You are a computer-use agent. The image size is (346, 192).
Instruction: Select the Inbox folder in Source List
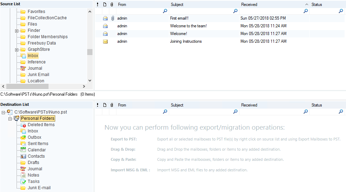click(x=33, y=56)
